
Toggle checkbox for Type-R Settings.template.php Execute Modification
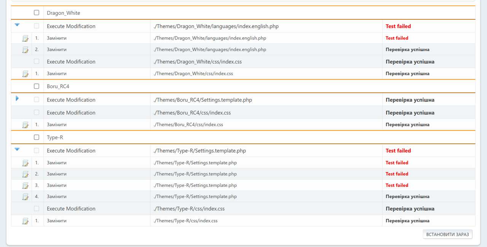click(x=37, y=150)
